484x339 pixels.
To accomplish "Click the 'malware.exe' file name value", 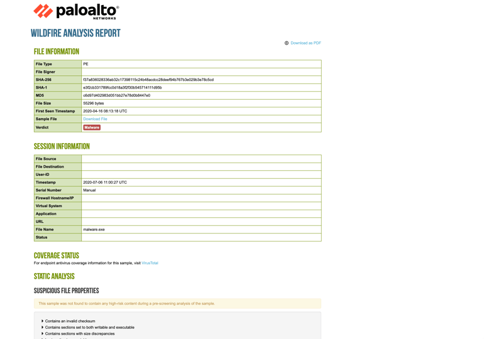I will pos(94,230).
